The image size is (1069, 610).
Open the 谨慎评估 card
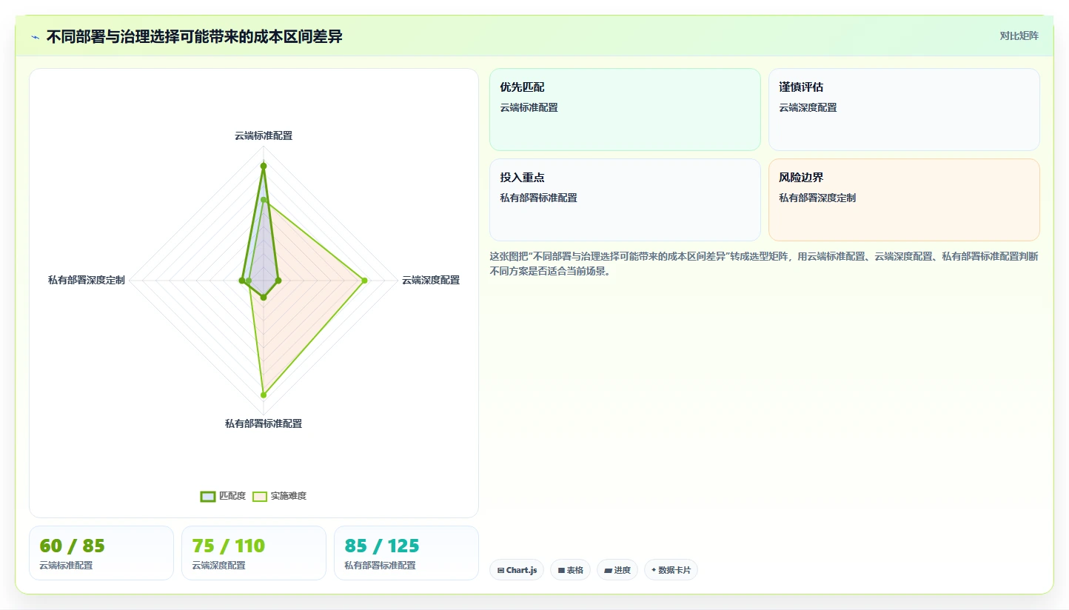coord(904,110)
